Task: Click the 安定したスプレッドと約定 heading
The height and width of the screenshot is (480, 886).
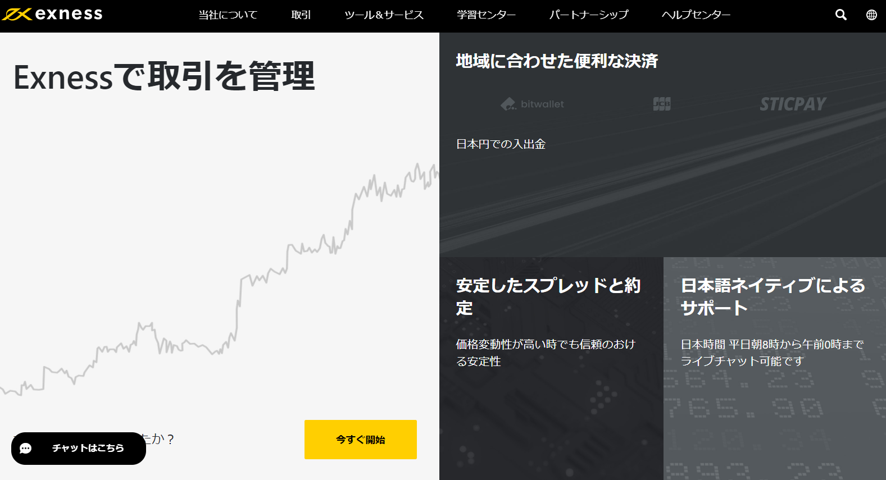Action: [548, 296]
